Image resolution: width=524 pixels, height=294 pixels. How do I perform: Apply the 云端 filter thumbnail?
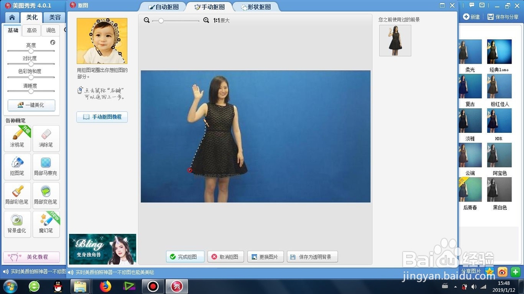(470, 155)
